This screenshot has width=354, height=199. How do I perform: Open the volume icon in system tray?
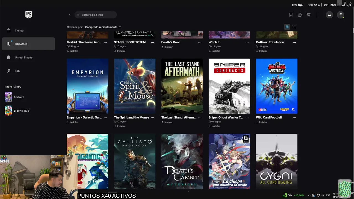323,195
